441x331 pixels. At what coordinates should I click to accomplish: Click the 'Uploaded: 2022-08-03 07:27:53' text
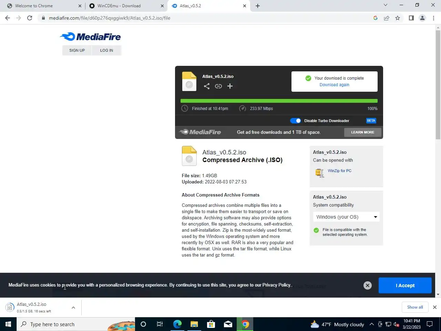214,182
